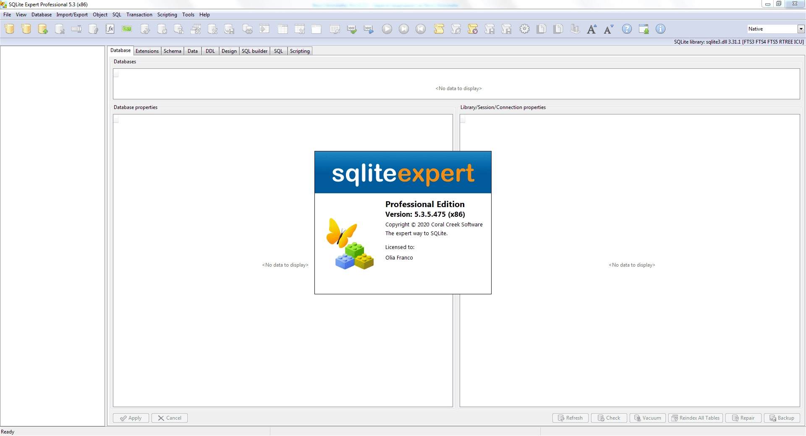Screen dimensions: 806x436
Task: Click the Refresh button
Action: [x=570, y=418]
